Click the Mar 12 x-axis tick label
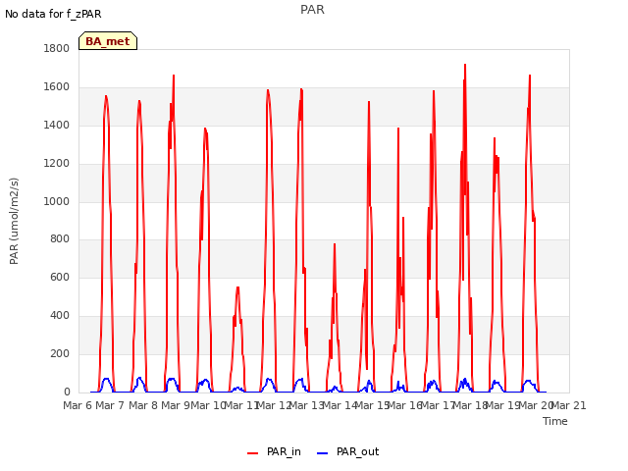The width and height of the screenshot is (628, 471). pos(274,405)
